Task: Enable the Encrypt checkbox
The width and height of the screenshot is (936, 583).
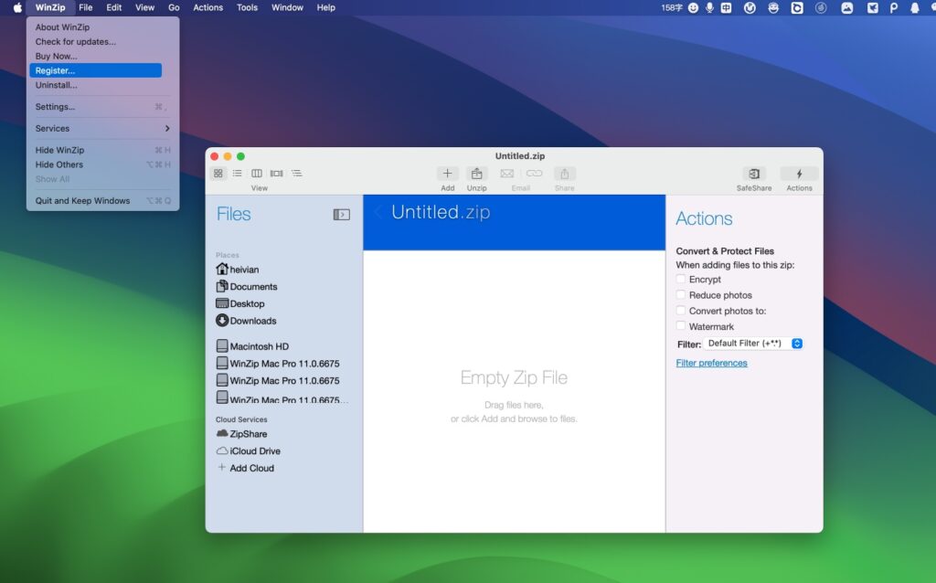Action: [681, 280]
